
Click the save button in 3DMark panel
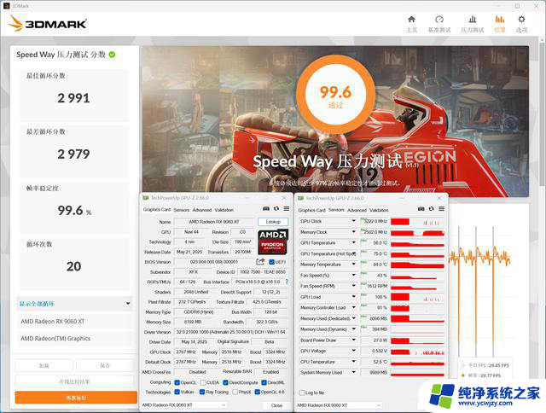(x=105, y=365)
